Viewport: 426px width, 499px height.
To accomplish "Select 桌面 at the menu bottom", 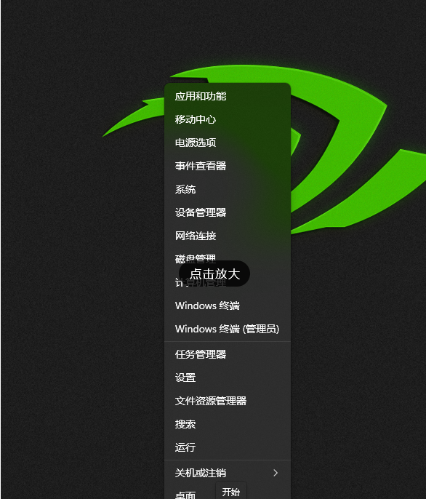I will [185, 495].
